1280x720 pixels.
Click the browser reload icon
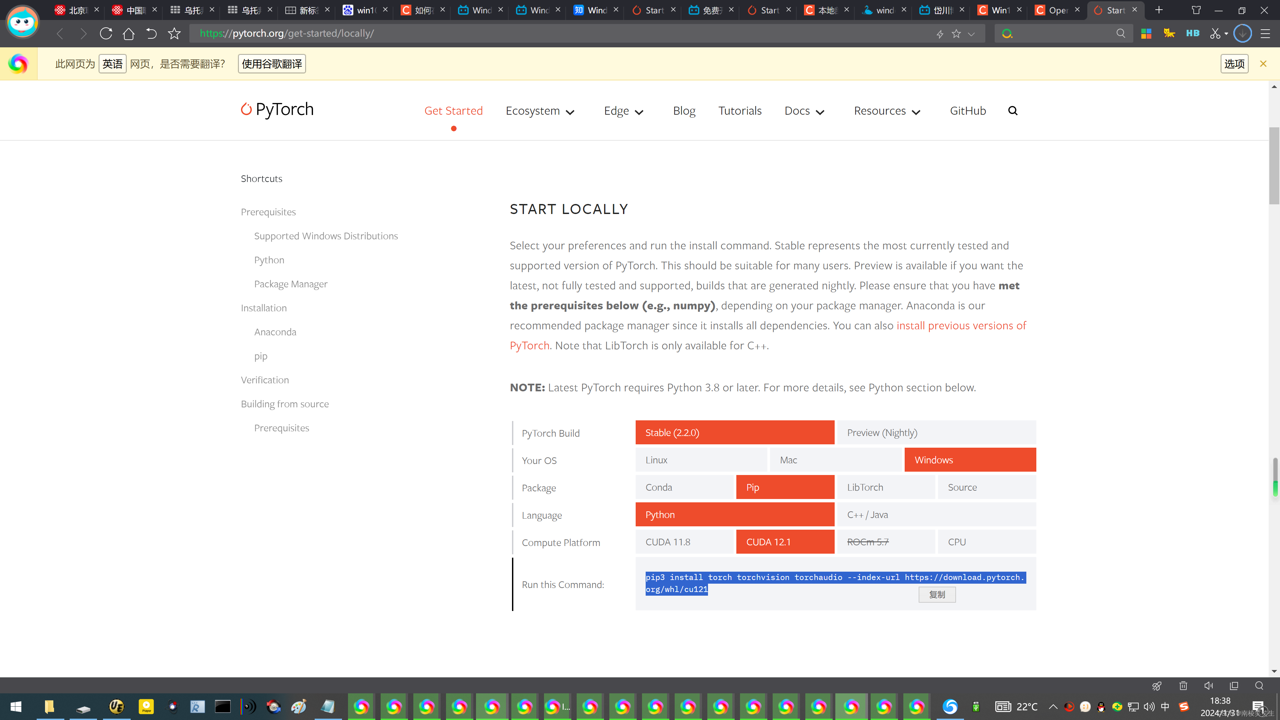(106, 33)
